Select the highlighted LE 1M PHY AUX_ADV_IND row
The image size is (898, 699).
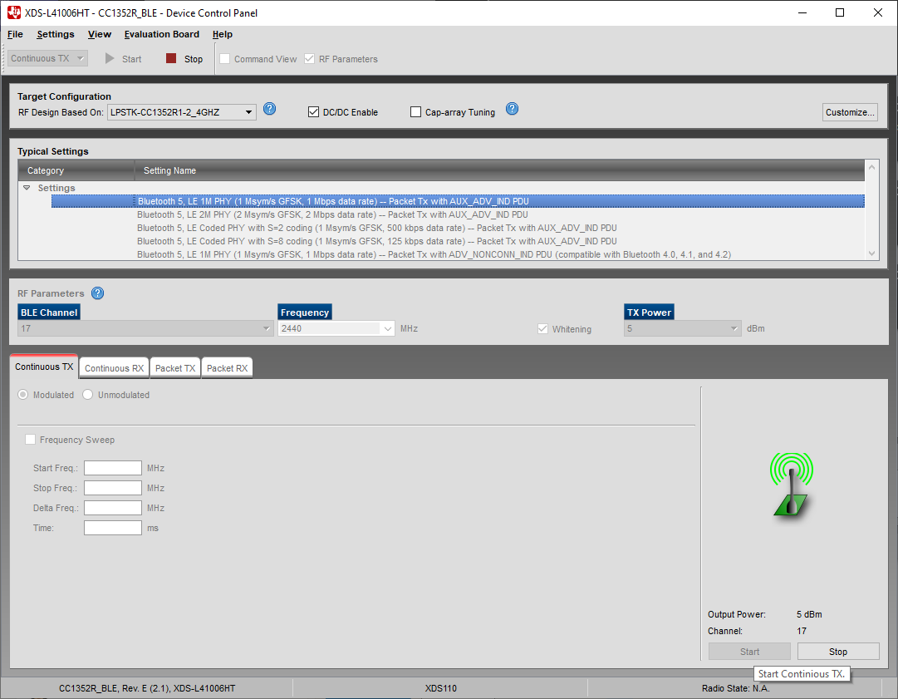(x=458, y=201)
